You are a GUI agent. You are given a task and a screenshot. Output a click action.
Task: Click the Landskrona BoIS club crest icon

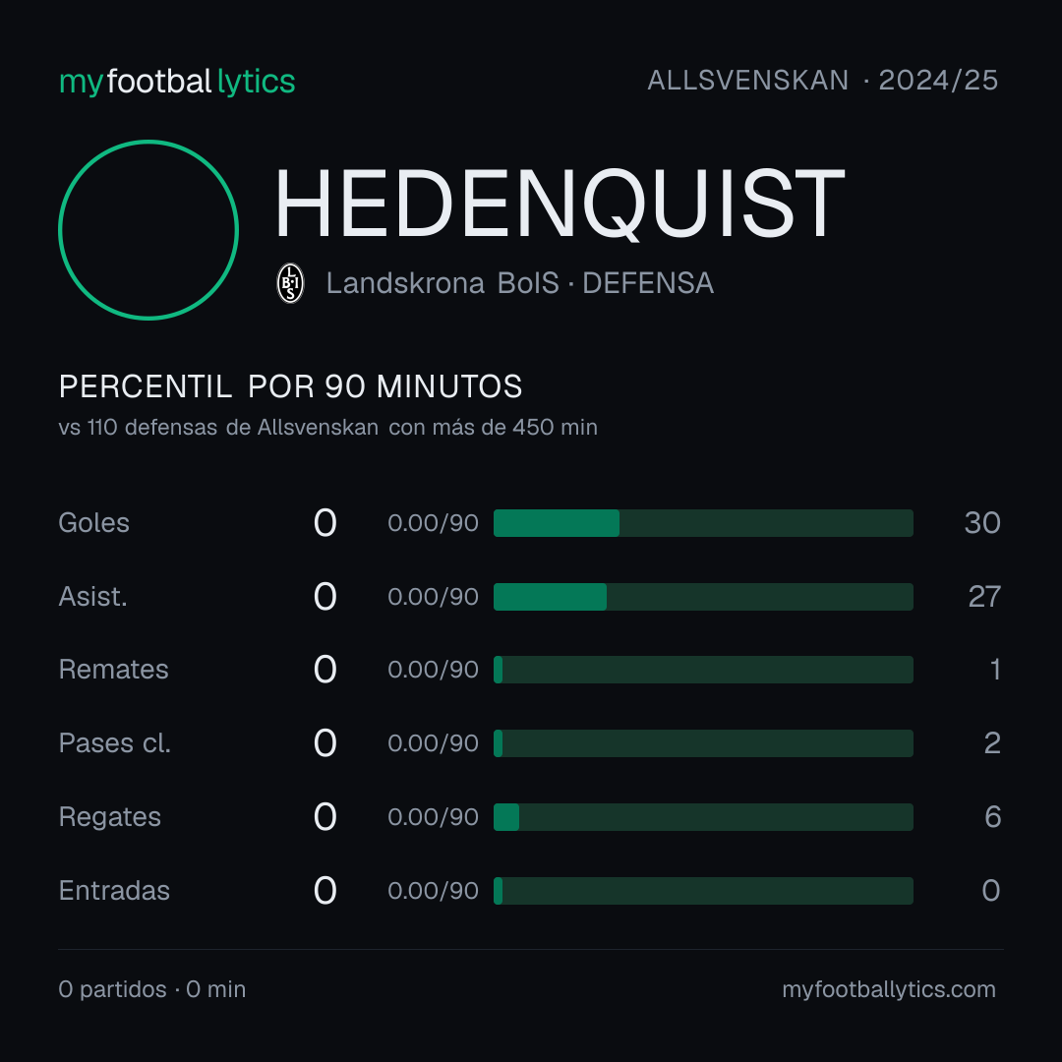point(290,283)
